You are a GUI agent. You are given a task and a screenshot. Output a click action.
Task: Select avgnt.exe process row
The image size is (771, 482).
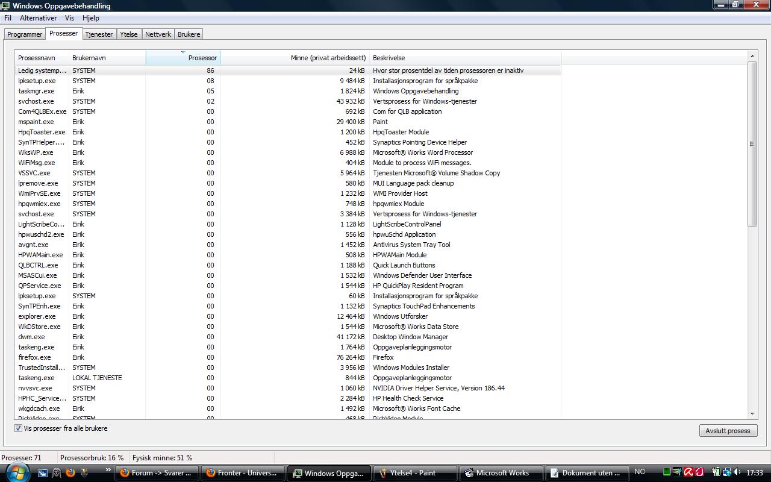pos(288,245)
